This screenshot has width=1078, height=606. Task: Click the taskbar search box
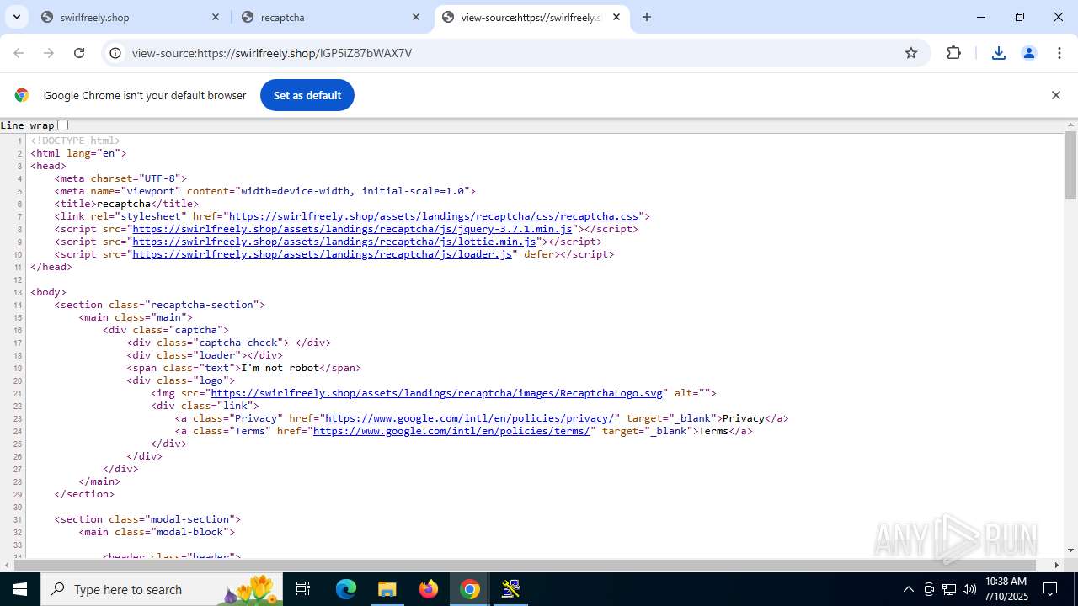point(163,589)
